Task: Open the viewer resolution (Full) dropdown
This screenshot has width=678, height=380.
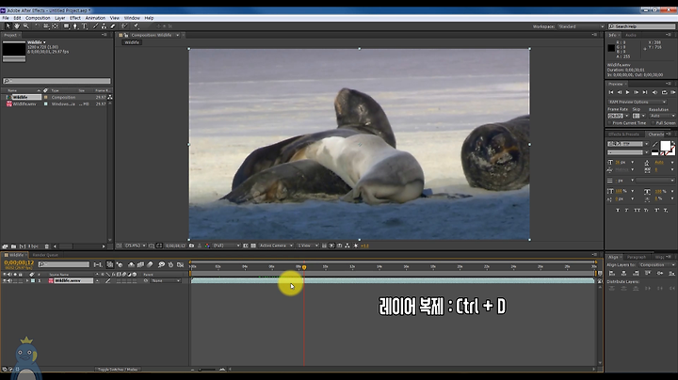Action: pos(226,245)
